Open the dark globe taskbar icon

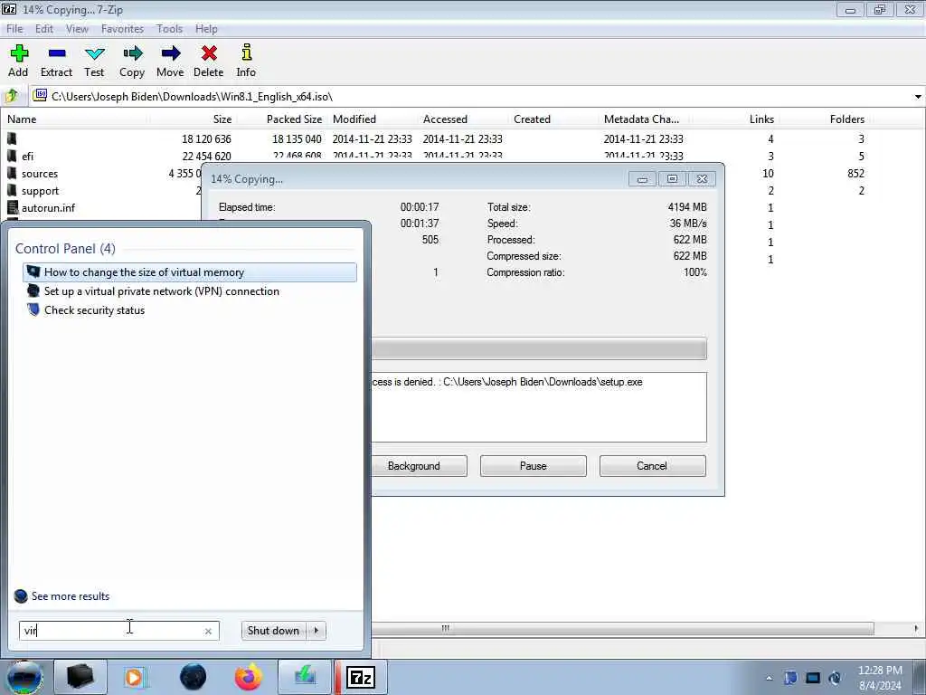(x=194, y=677)
